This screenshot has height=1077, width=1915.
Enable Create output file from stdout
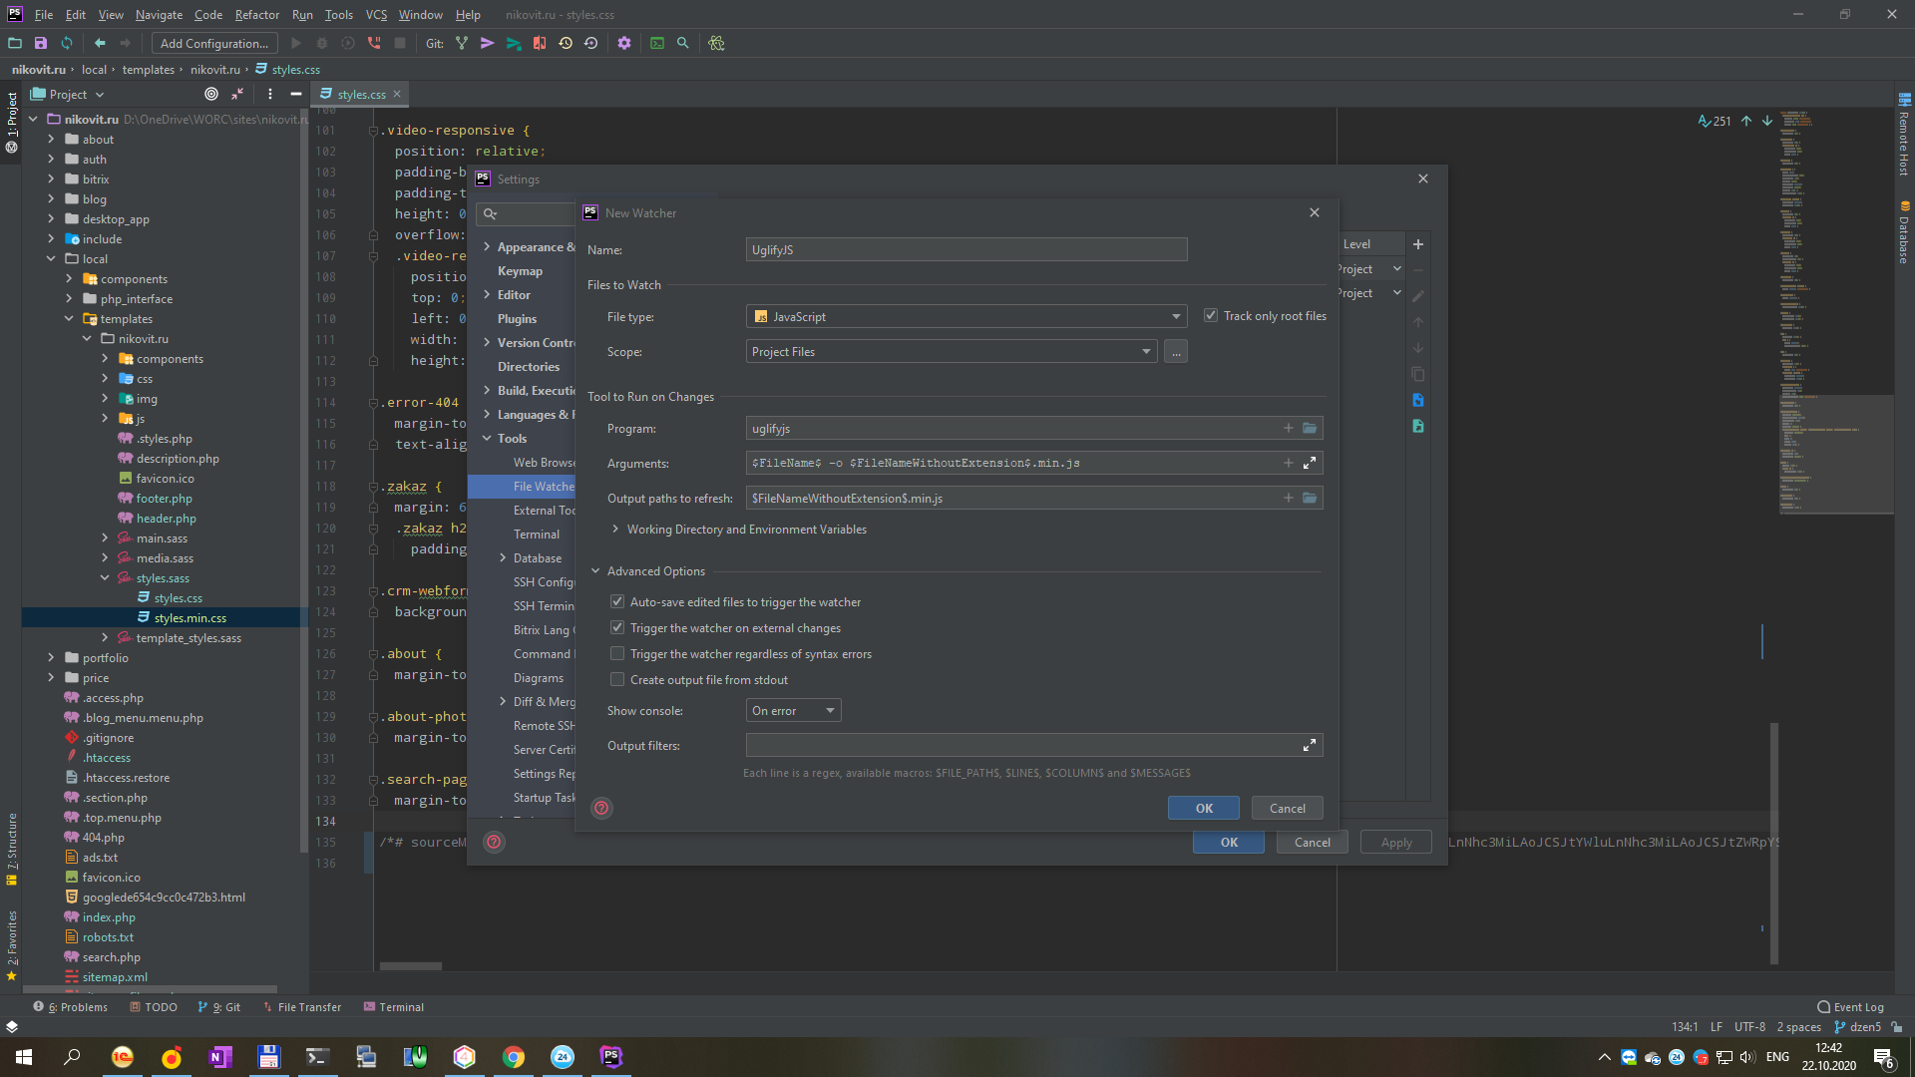(x=617, y=679)
